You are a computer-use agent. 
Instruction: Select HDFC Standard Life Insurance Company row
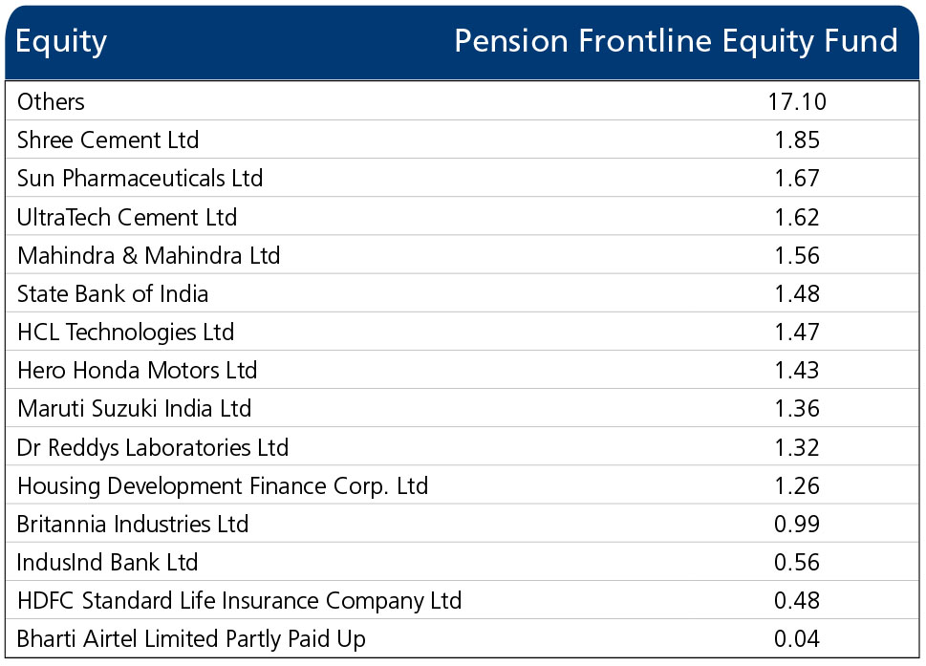(463, 600)
